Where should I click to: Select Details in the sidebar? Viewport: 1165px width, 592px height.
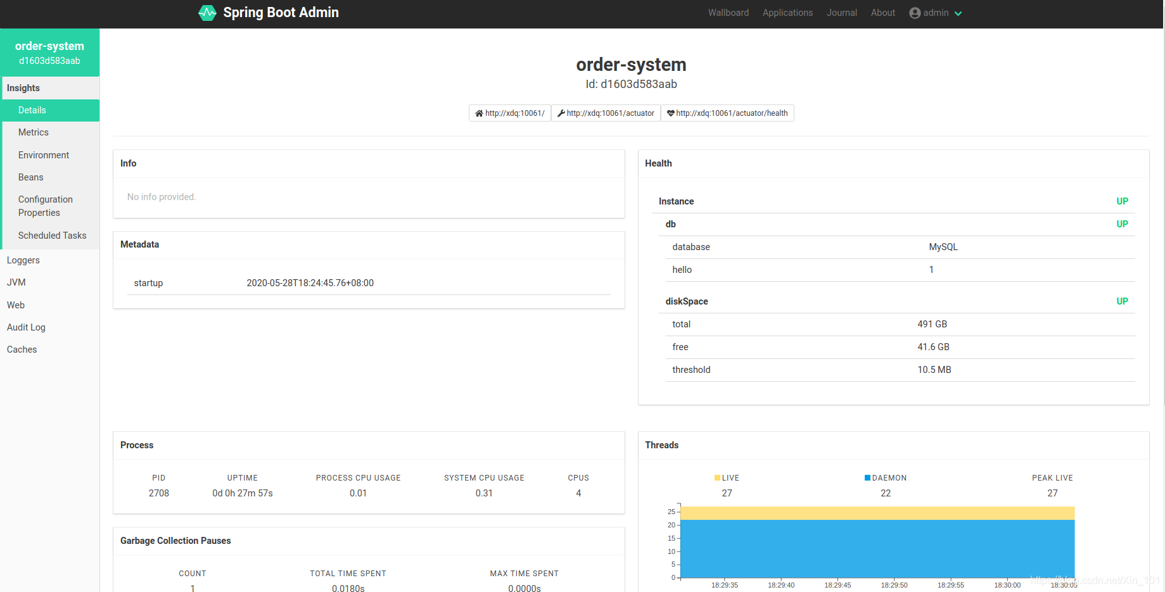click(51, 110)
